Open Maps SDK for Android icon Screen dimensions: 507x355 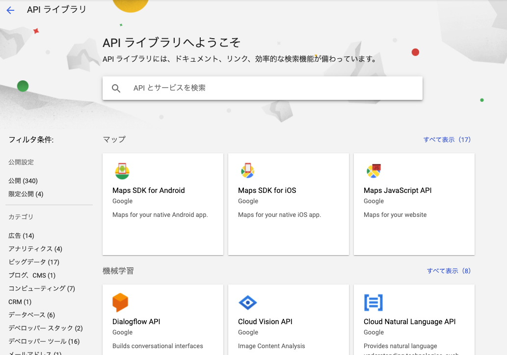pos(122,171)
